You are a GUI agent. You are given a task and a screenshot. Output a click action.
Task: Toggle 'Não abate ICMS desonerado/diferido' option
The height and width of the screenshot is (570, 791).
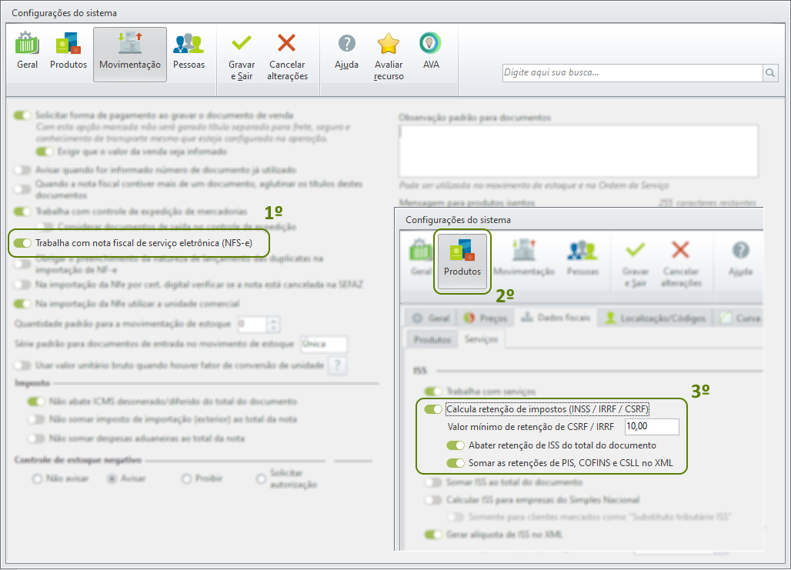(x=36, y=402)
